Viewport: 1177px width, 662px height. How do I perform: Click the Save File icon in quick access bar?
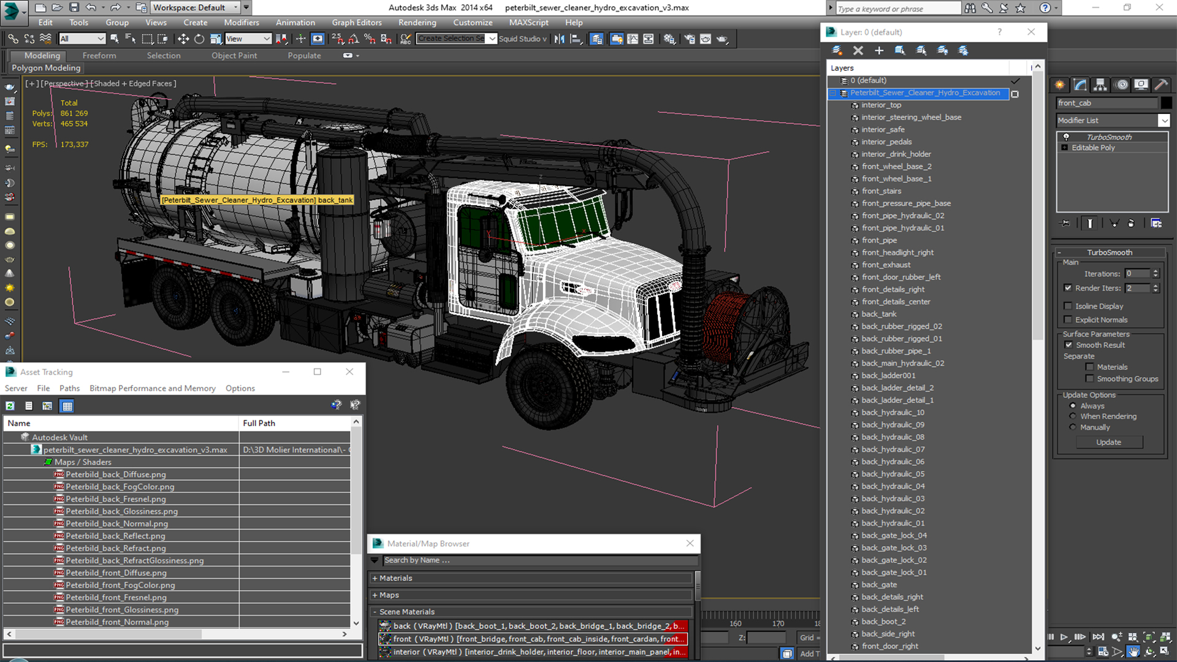[x=74, y=7]
